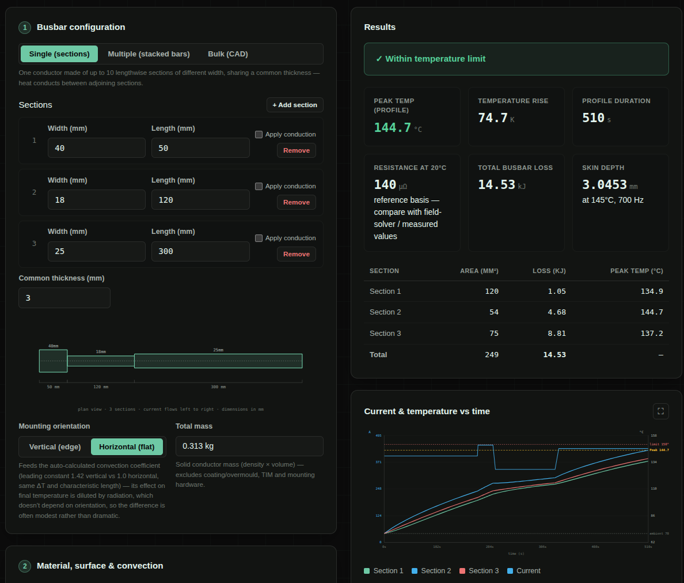The image size is (684, 583).
Task: Click the step 1 circle badge
Action: coord(25,28)
